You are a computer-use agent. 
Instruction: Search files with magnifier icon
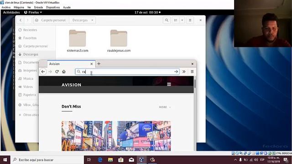tap(167, 20)
